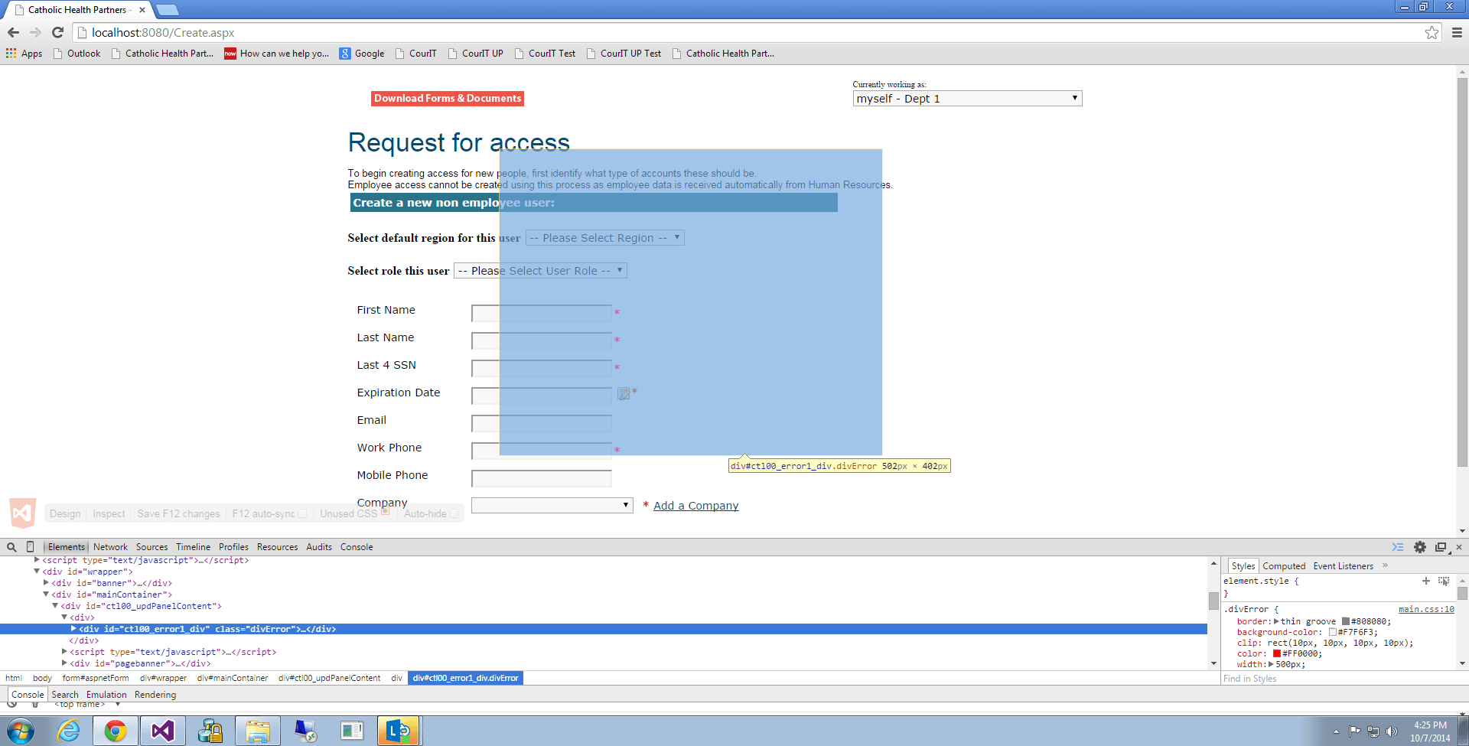Toggle the Unused CSS checkbox
The image size is (1469, 746).
385,512
